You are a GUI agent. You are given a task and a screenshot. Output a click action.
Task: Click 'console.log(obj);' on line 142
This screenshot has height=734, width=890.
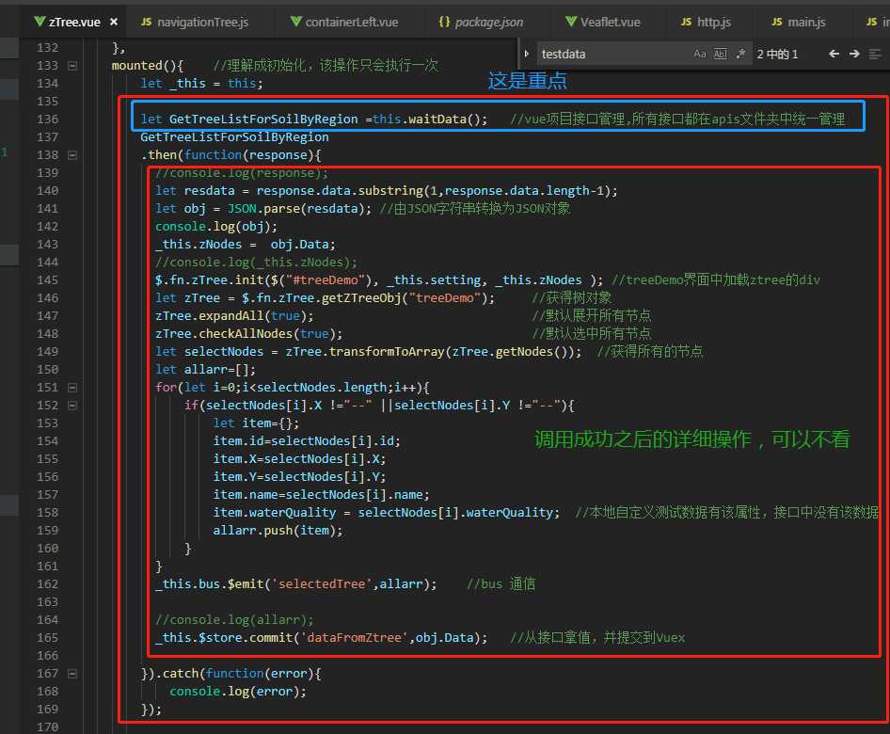click(x=216, y=227)
